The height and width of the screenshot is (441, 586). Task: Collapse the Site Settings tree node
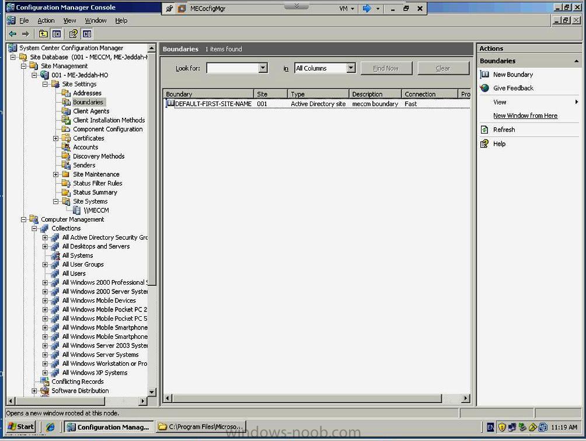tap(45, 84)
